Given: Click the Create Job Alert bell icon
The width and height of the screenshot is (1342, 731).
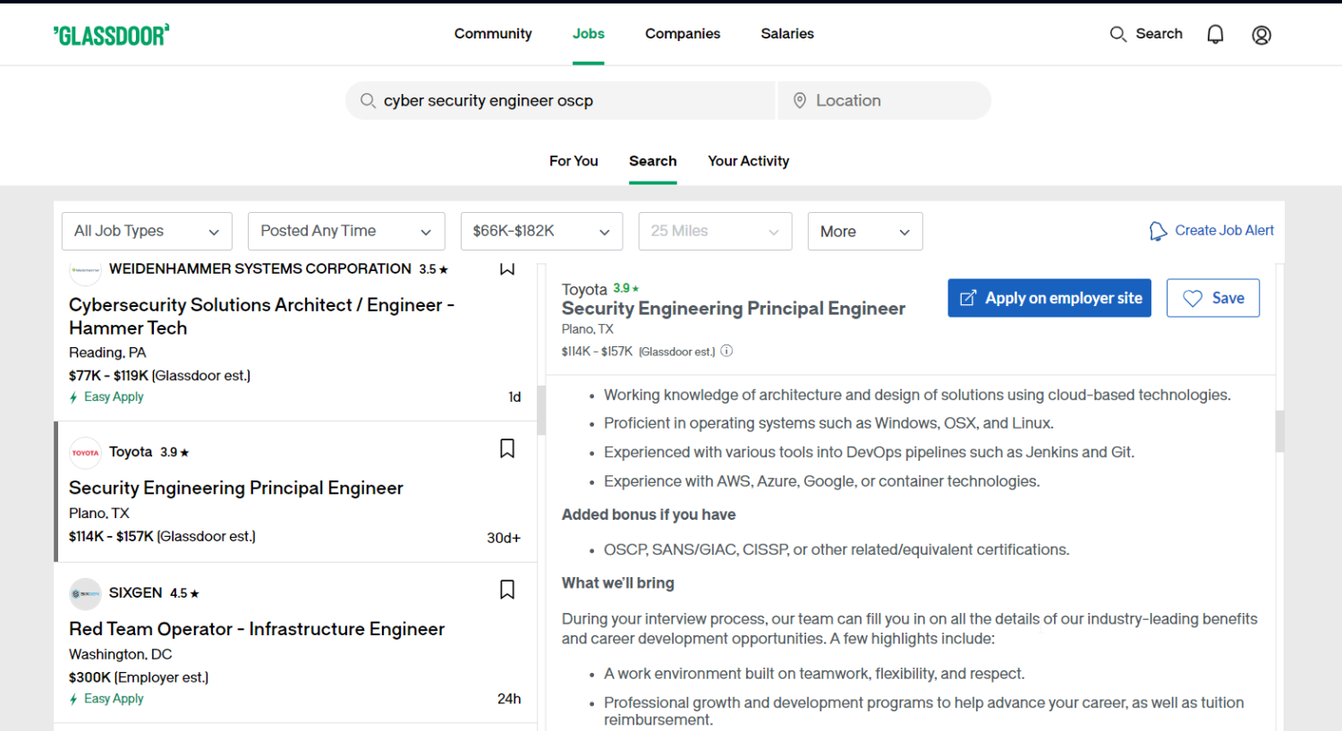Looking at the screenshot, I should pyautogui.click(x=1158, y=231).
